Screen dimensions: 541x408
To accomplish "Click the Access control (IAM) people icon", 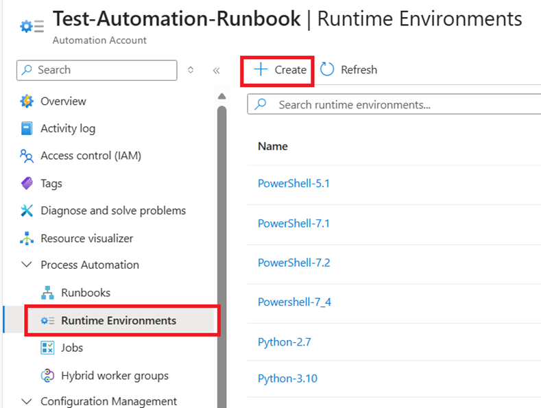I will click(27, 156).
